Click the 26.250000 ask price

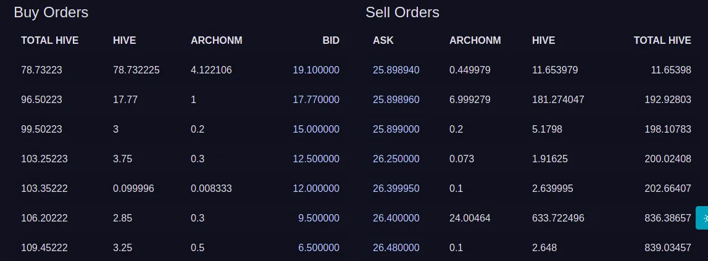coord(396,159)
